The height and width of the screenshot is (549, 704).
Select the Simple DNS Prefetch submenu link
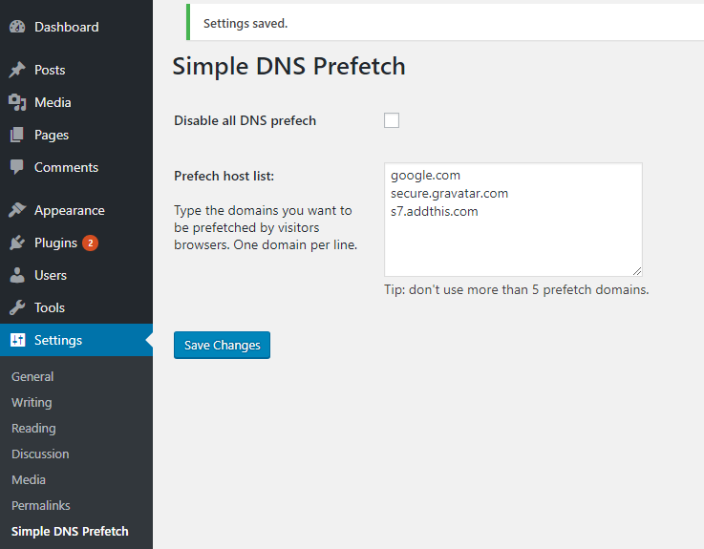(x=70, y=531)
